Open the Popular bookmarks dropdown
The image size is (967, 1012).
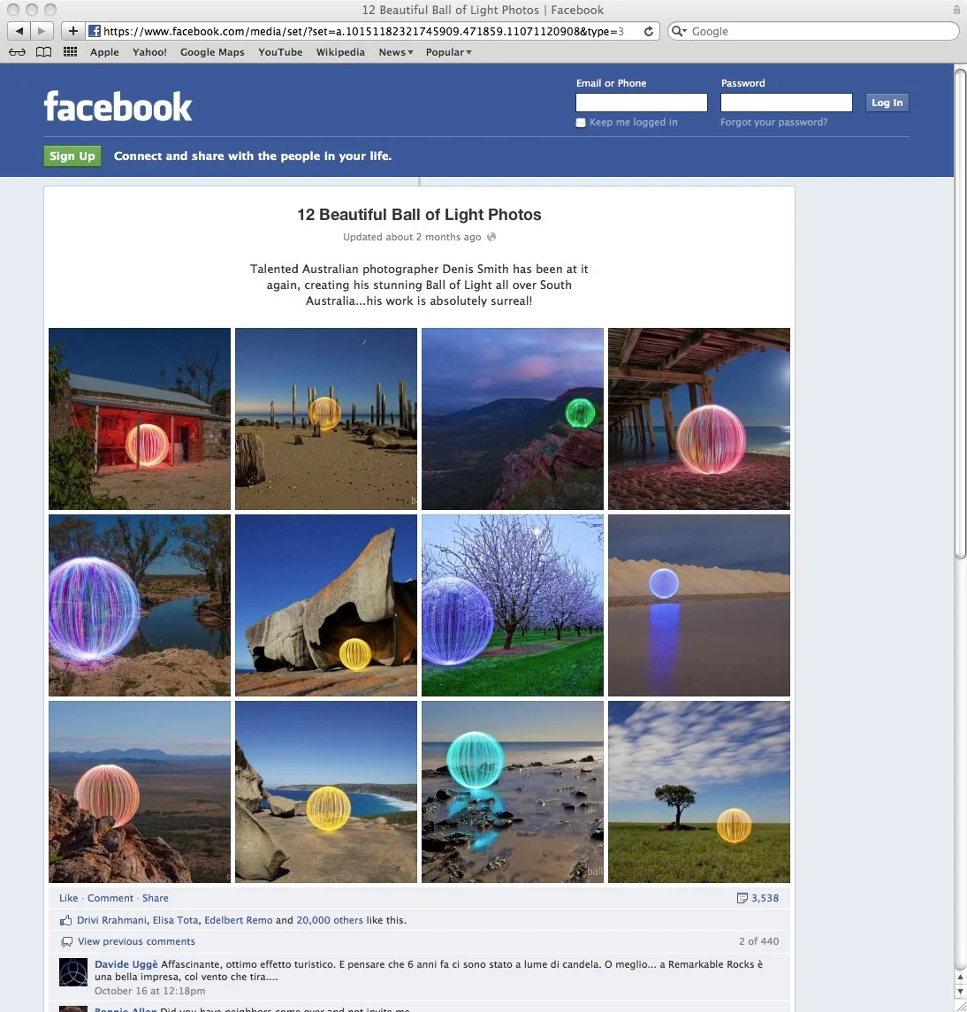(447, 52)
